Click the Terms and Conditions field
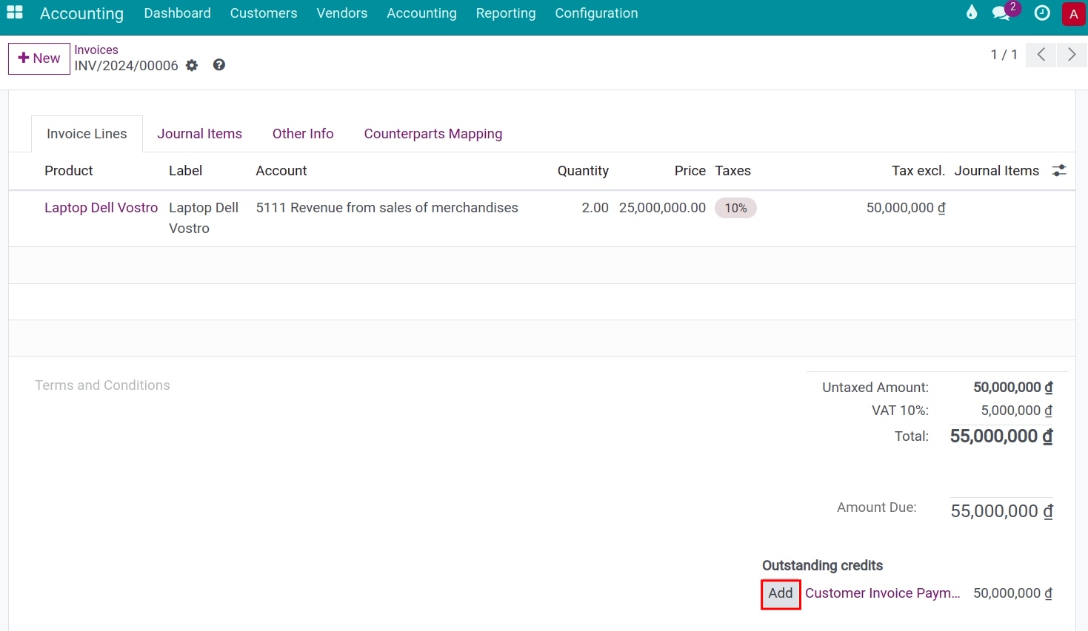 pyautogui.click(x=102, y=385)
